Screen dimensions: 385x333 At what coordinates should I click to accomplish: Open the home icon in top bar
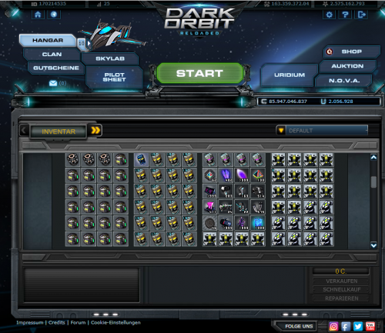[x=38, y=15]
